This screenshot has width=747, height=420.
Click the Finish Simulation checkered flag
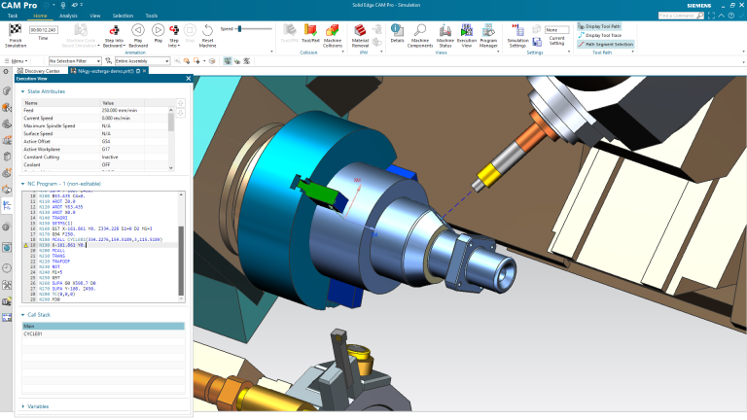pos(16,30)
